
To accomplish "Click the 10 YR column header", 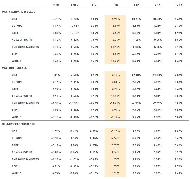I will 178,5.
